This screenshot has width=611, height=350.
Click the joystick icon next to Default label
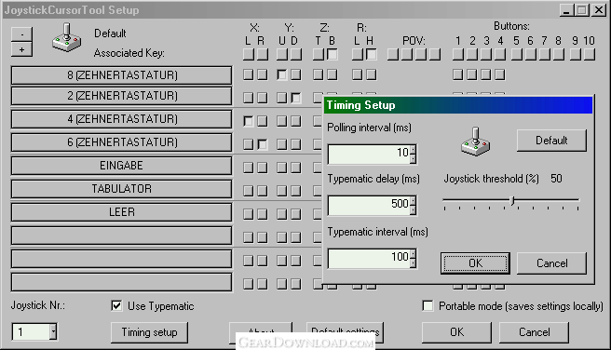67,38
